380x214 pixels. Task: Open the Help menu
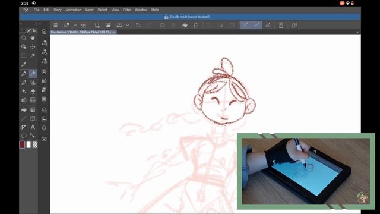point(155,10)
